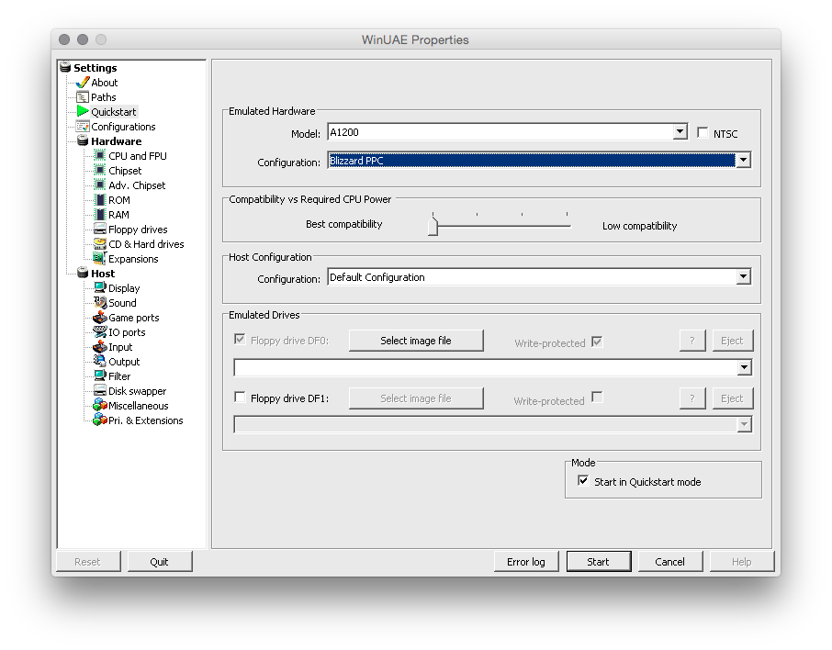Screen dimensions: 832x650
Task: Select the About page label
Action: coord(105,83)
